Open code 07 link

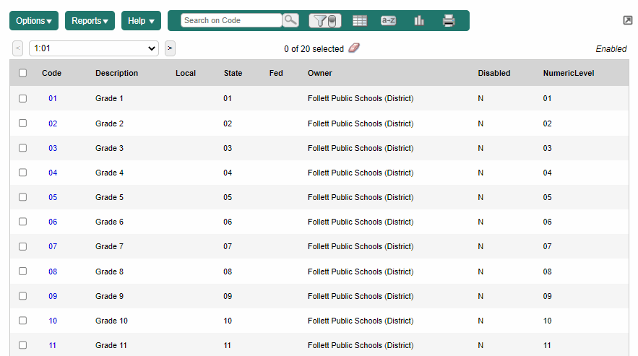(53, 246)
